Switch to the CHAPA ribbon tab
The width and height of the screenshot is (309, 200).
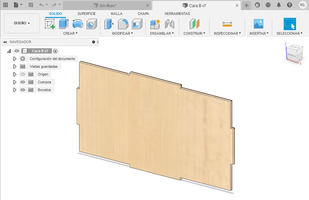coord(143,14)
